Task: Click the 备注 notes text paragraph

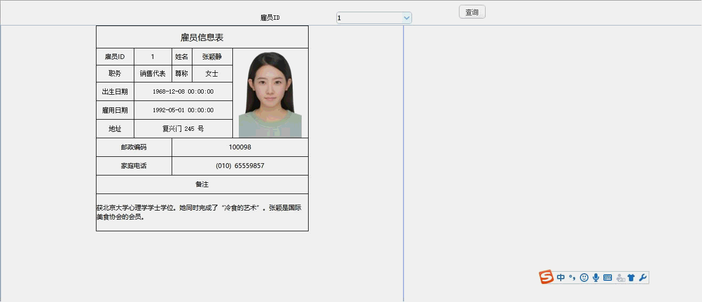Action: point(199,212)
